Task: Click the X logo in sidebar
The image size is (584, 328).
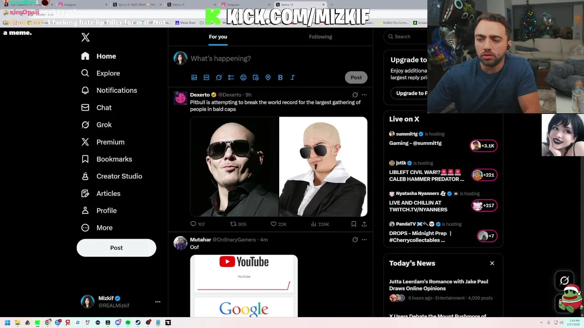Action: tap(85, 37)
